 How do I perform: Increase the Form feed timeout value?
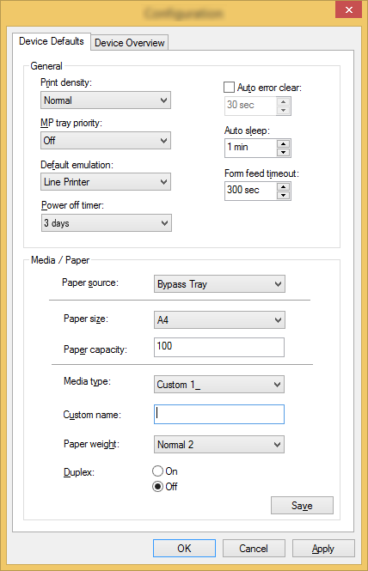tap(284, 186)
